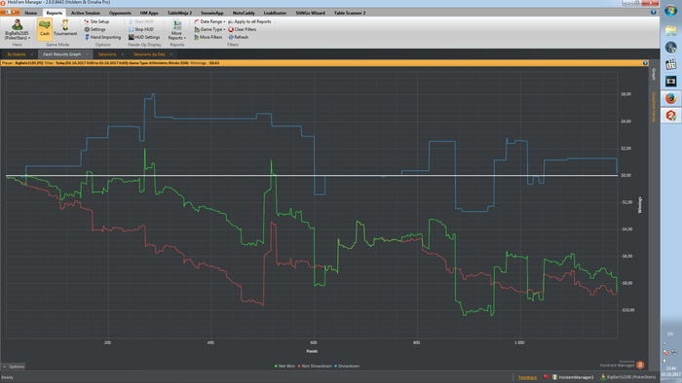
Task: Open More Reports dropdown
Action: [176, 29]
